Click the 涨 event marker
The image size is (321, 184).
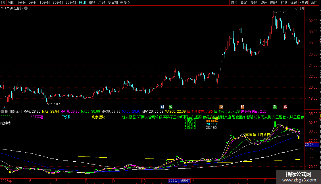pos(285,107)
